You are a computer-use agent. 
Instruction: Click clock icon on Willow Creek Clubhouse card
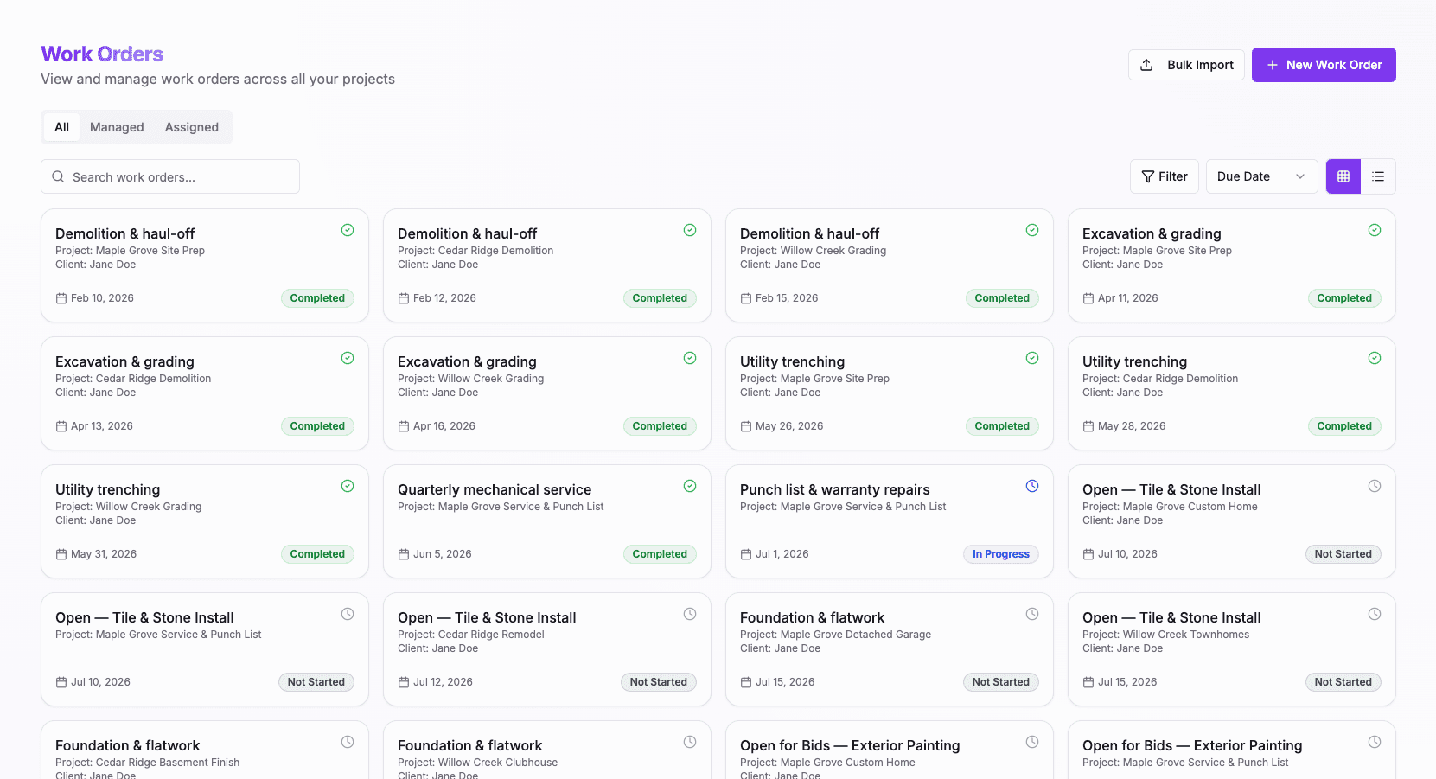pyautogui.click(x=690, y=742)
